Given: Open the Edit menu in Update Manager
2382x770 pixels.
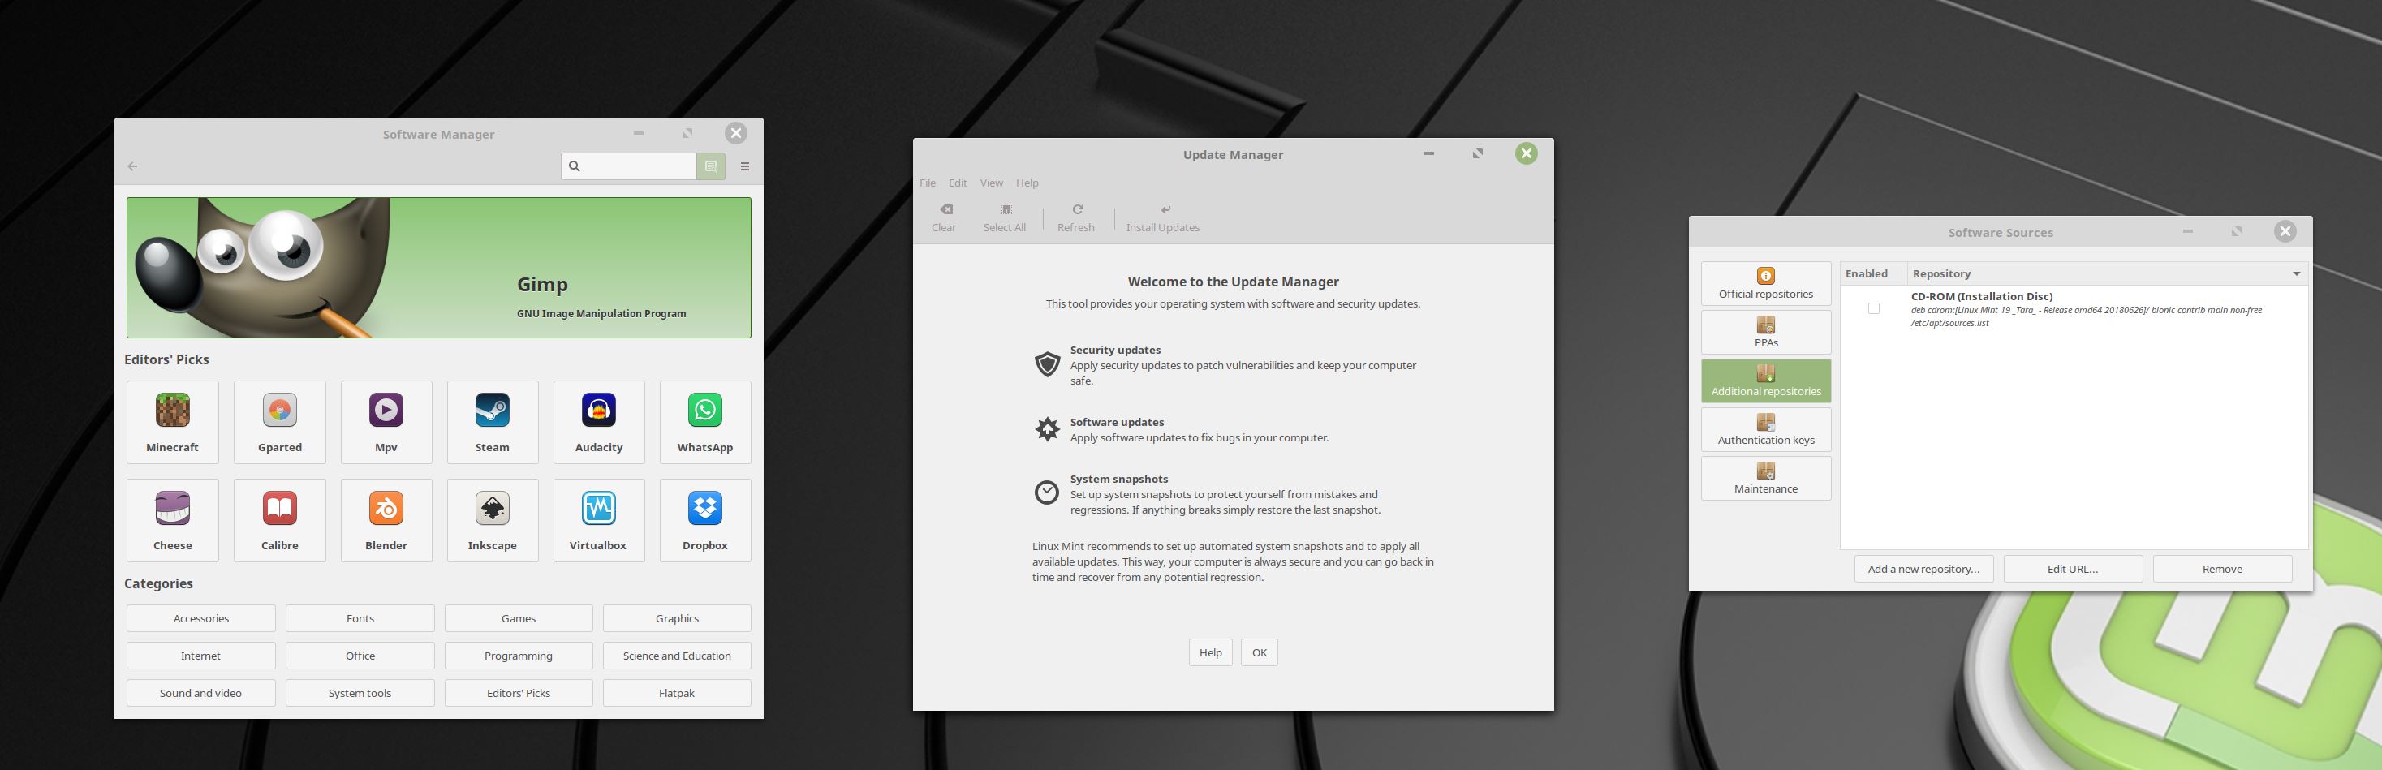Looking at the screenshot, I should 957,183.
